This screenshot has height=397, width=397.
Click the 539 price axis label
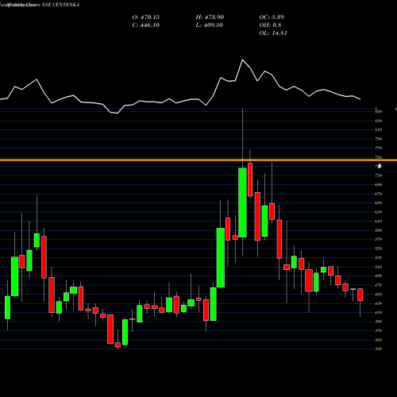pos(379,258)
